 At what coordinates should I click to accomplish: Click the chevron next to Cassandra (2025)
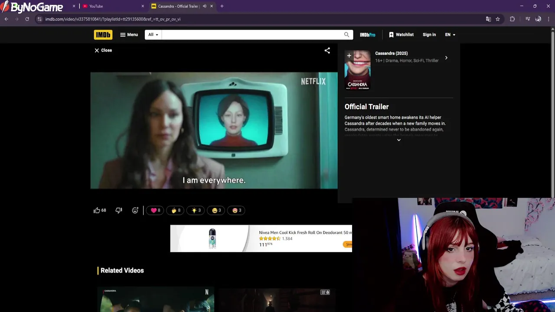[x=446, y=58]
